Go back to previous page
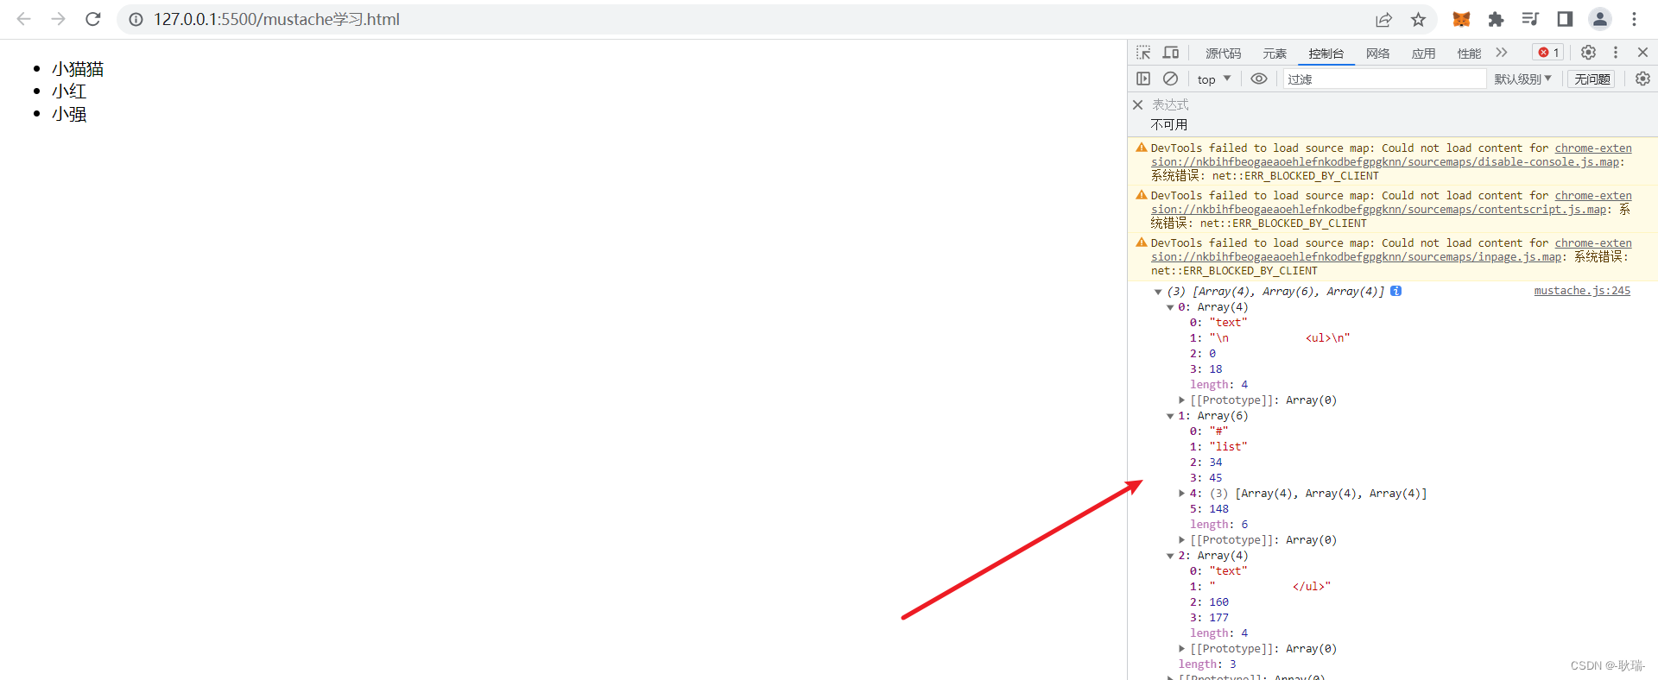 click(24, 19)
